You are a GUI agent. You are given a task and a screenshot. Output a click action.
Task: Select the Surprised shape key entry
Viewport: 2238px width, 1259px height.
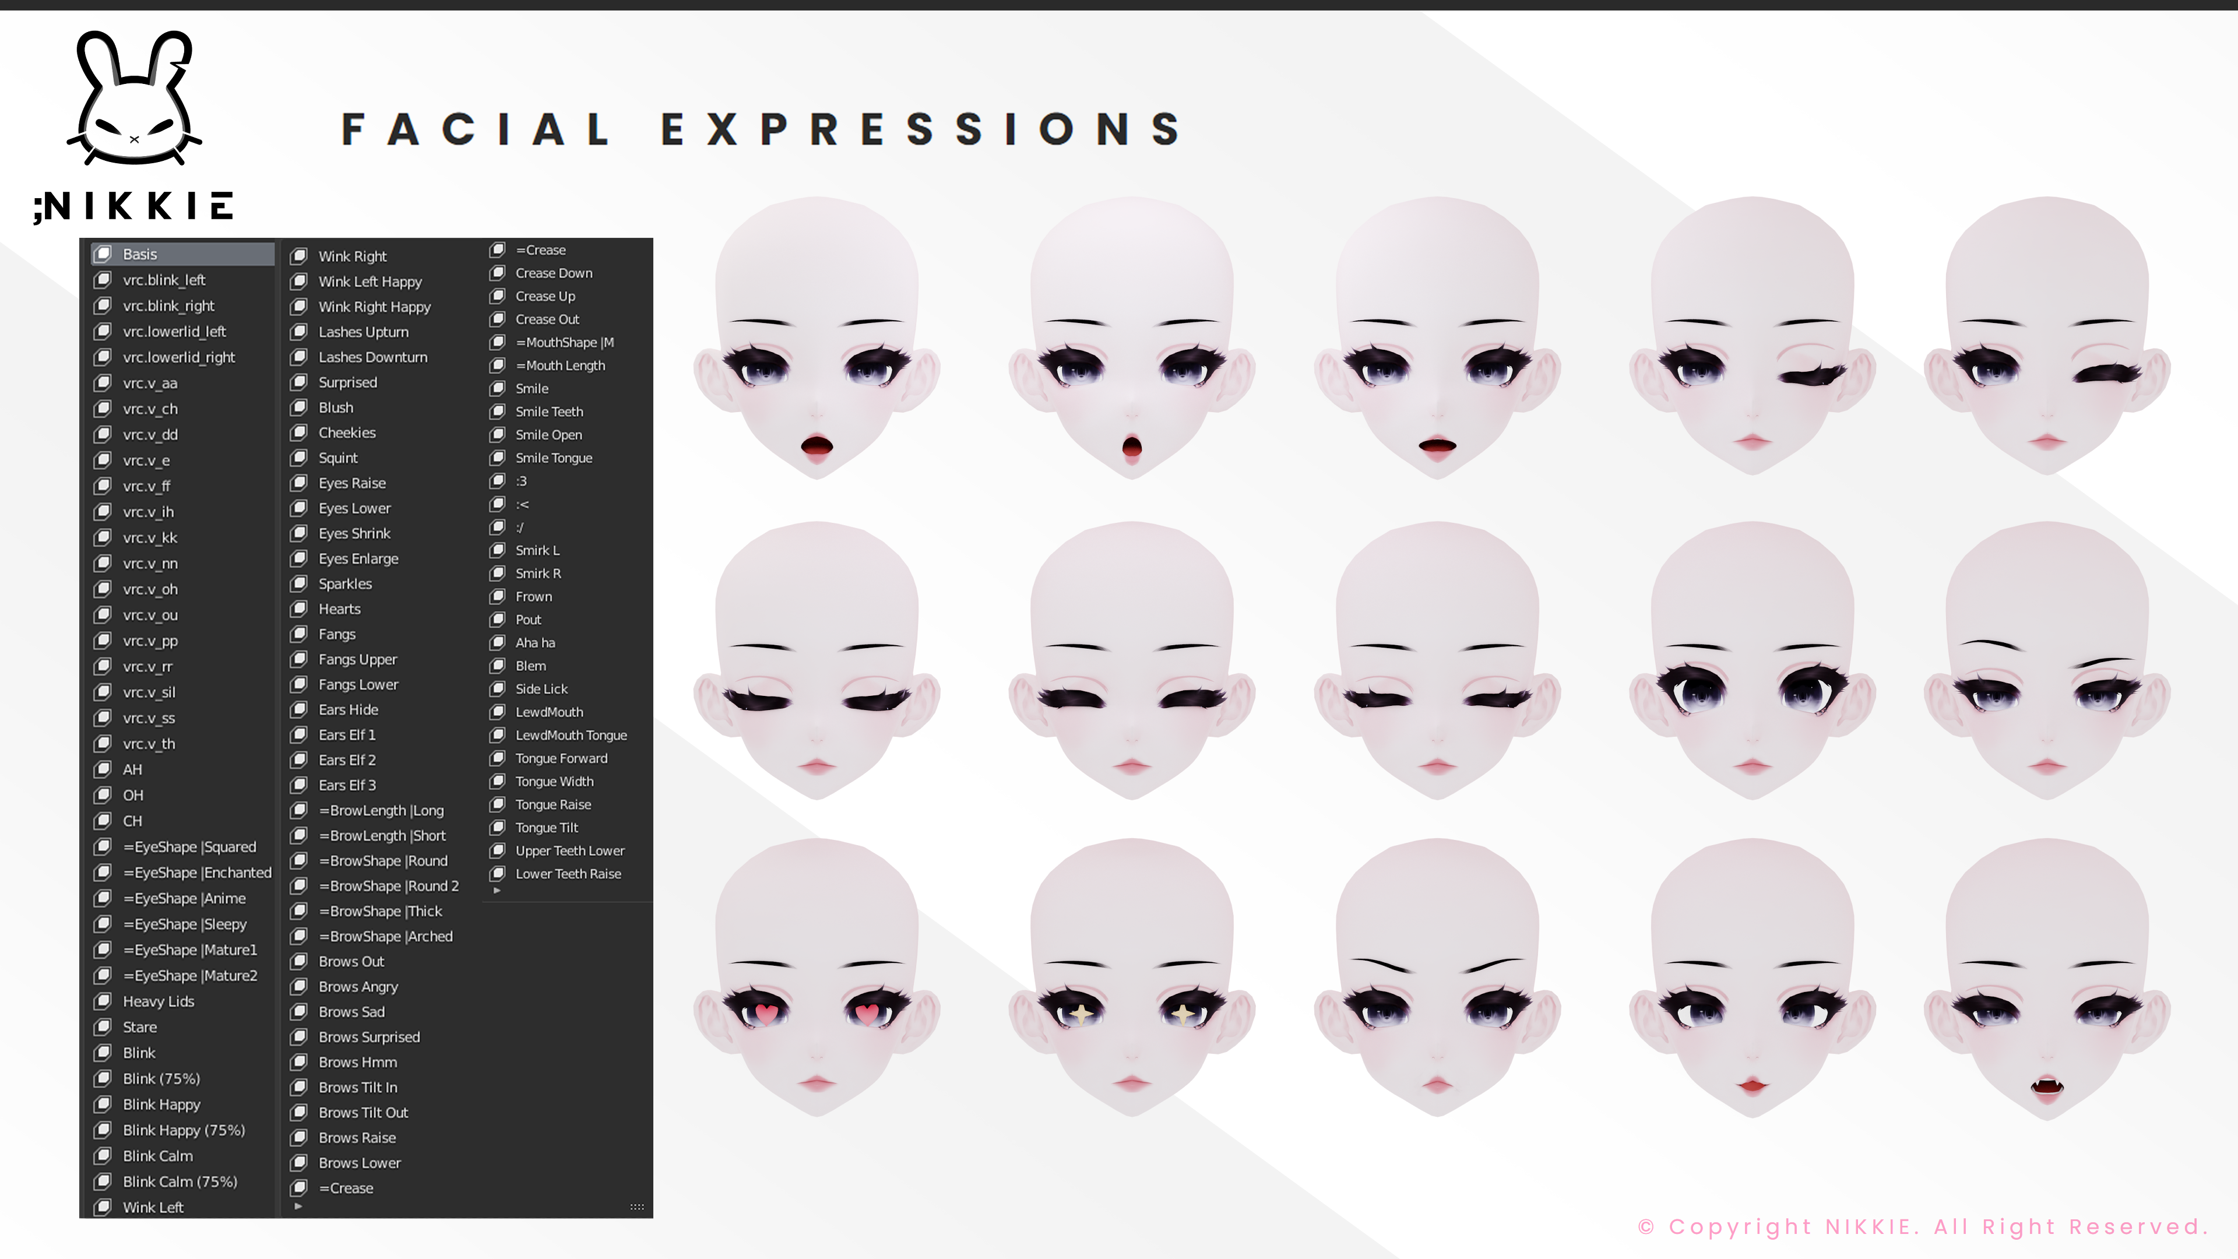tap(347, 382)
